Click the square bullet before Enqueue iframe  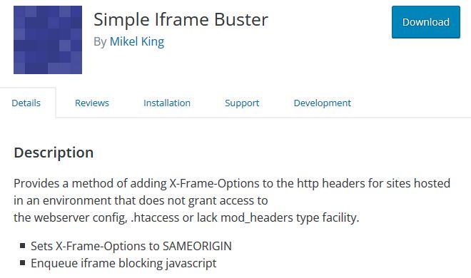point(23,263)
